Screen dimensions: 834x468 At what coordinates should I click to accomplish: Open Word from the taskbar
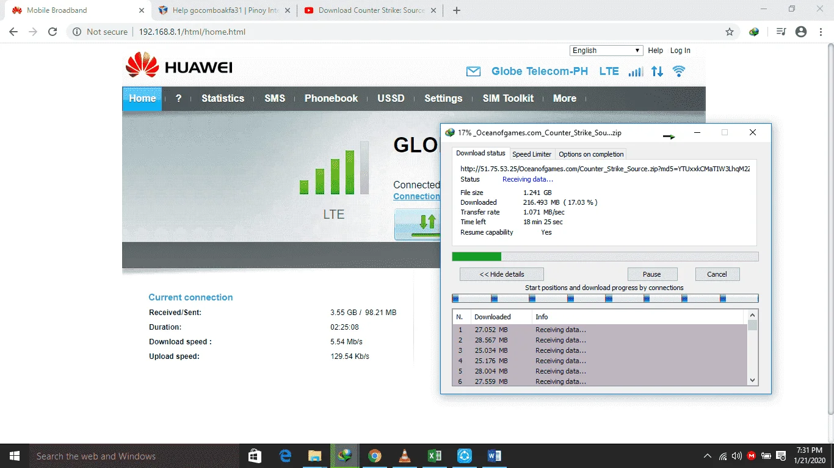[x=495, y=456]
